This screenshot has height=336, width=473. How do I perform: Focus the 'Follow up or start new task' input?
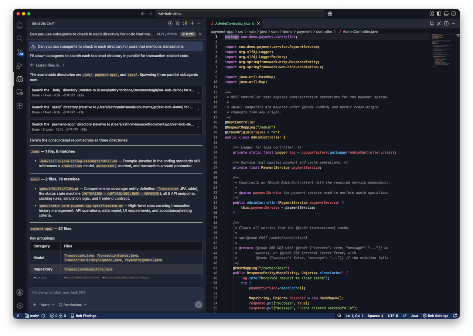coord(116,292)
